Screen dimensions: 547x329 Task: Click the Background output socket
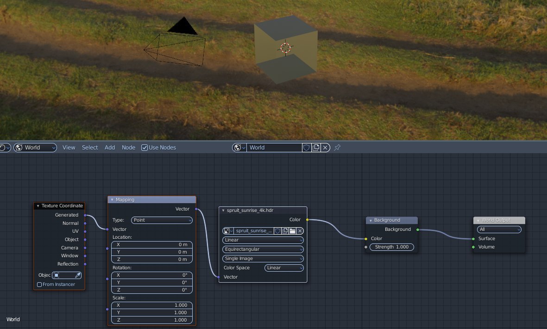tap(418, 230)
